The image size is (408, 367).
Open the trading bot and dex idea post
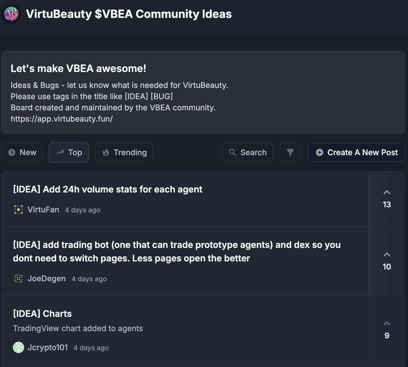[x=177, y=252]
